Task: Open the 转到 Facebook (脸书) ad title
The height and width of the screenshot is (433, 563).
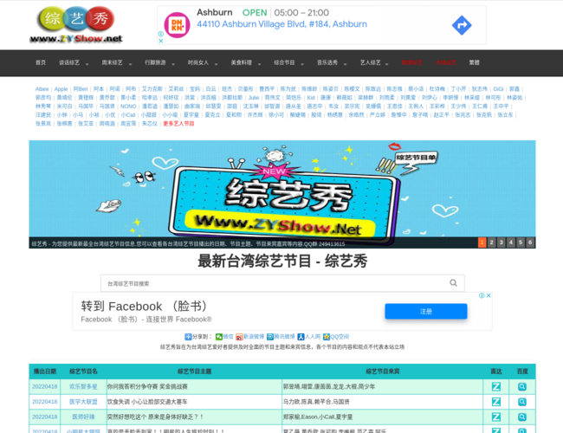Action: [144, 307]
